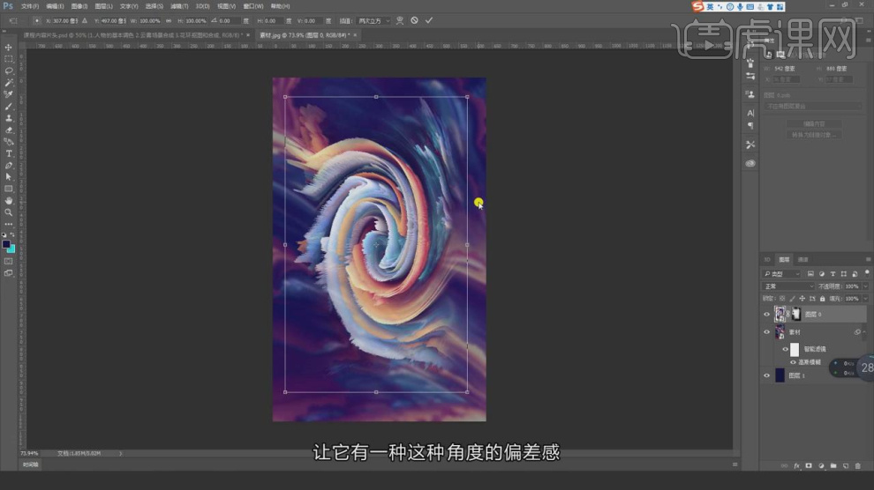
Task: Select the Lasso tool
Action: point(8,71)
